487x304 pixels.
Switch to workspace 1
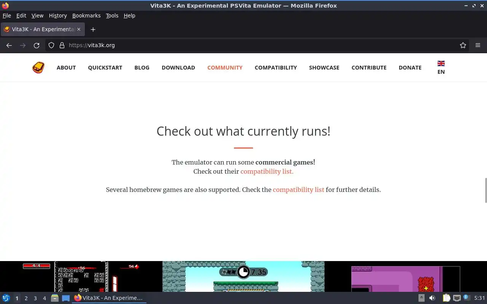17,298
